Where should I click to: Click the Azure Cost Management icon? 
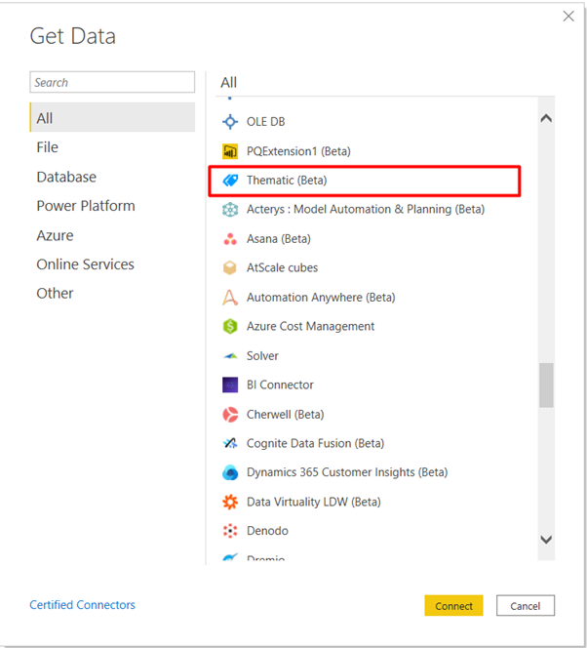pos(230,327)
